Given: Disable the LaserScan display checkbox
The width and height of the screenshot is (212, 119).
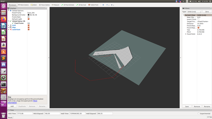Looking at the screenshot, I should tap(29, 30).
